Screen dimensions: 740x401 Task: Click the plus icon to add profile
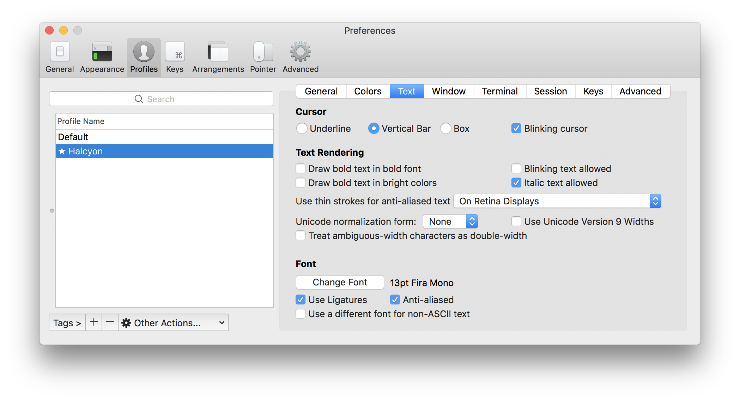click(x=94, y=322)
